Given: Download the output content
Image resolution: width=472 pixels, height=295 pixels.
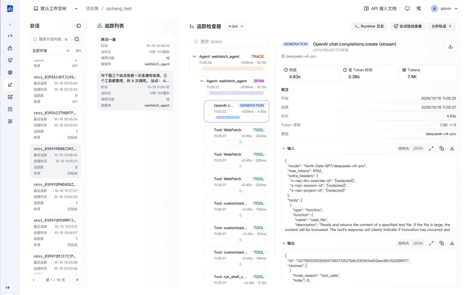Looking at the screenshot, I should click(452, 243).
